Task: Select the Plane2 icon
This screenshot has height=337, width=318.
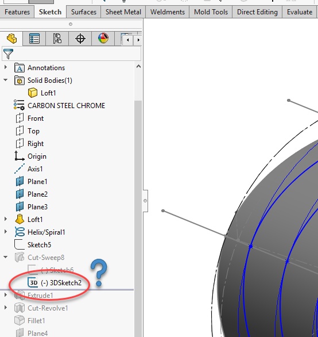Action: [x=20, y=194]
